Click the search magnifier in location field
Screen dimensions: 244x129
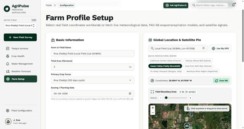[x=152, y=48]
